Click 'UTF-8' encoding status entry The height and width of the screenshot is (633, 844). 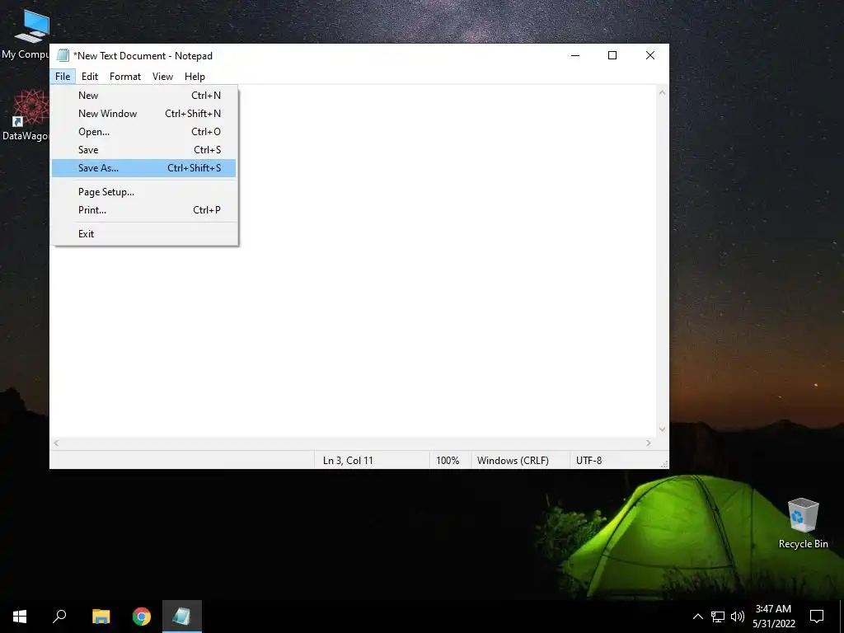point(588,461)
